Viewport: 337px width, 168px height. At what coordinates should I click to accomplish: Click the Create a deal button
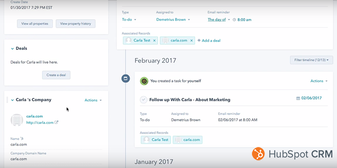point(56,75)
